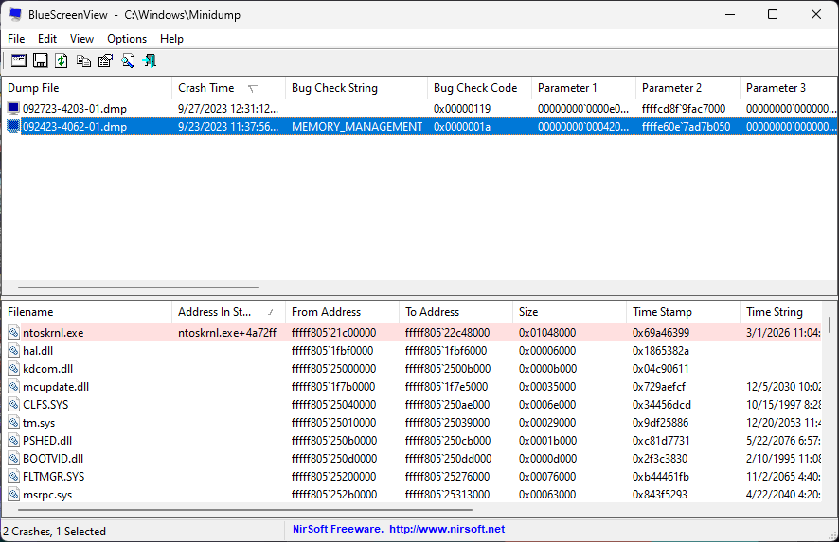The image size is (839, 542).
Task: Sort crashes by Crash Time column
Action: coord(206,88)
